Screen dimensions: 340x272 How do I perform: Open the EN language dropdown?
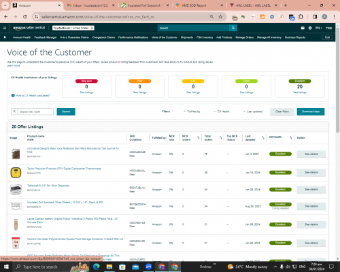pos(319,28)
